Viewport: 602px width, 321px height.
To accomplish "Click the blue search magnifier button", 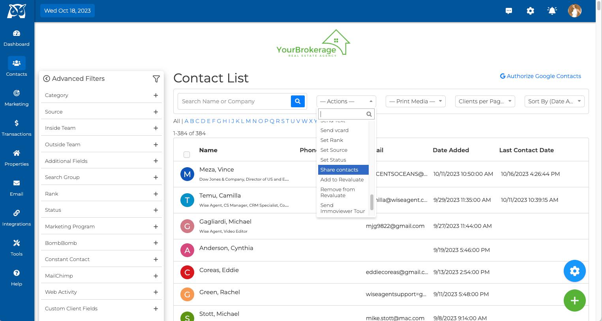I will pos(298,101).
